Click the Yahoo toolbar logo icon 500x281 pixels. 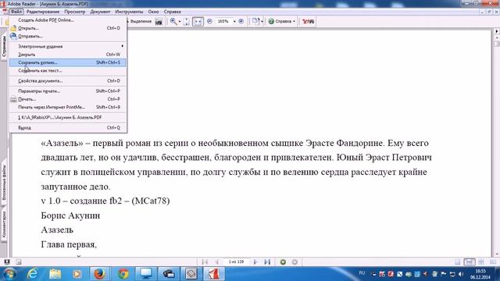tap(308, 21)
